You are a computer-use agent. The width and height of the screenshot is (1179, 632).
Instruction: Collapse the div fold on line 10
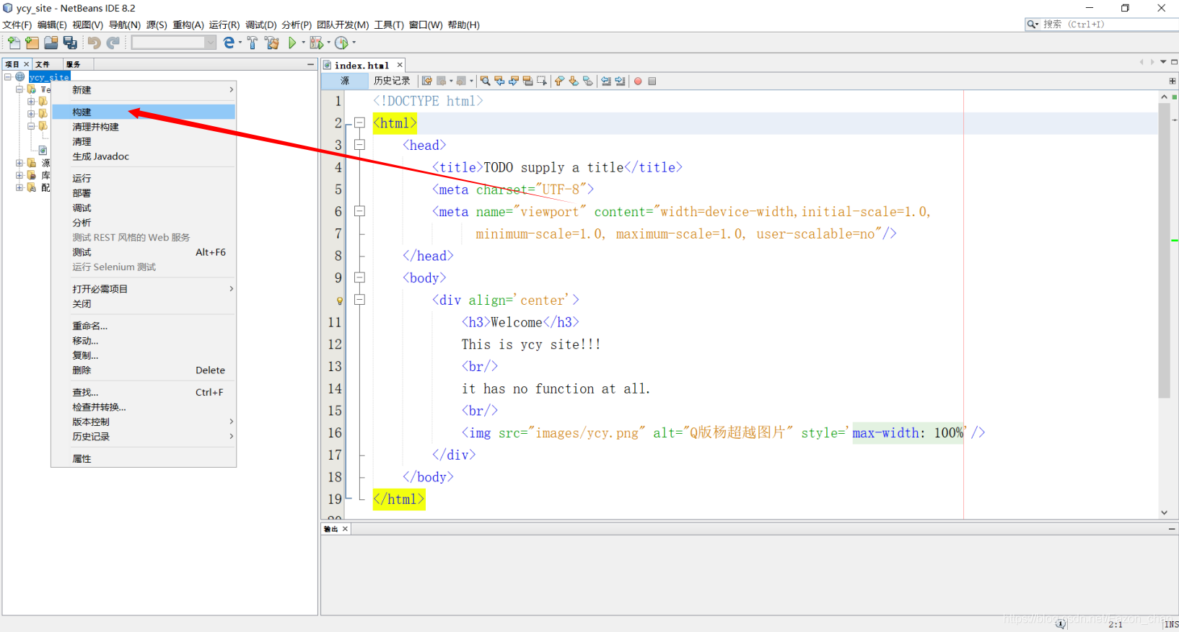[359, 300]
